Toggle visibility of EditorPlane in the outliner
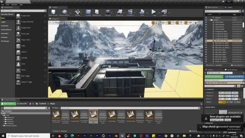This screenshot has height=138, width=245. pos(206,22)
